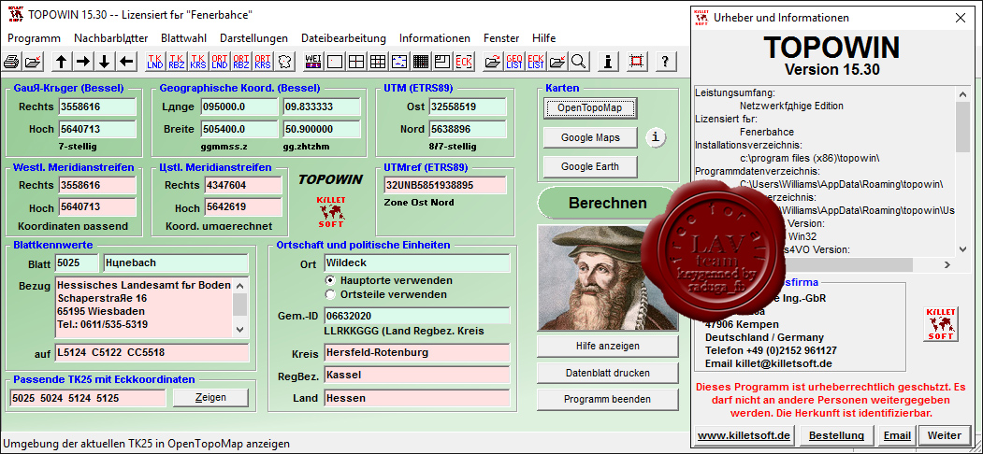This screenshot has height=454, width=983.
Task: Select the nine-sheet grid display icon
Action: click(x=378, y=62)
